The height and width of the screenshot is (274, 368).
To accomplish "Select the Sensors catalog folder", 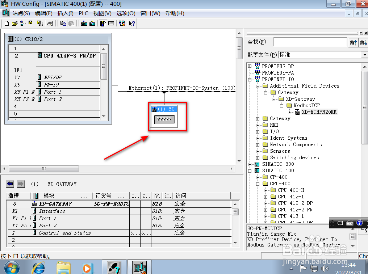I will [x=280, y=151].
